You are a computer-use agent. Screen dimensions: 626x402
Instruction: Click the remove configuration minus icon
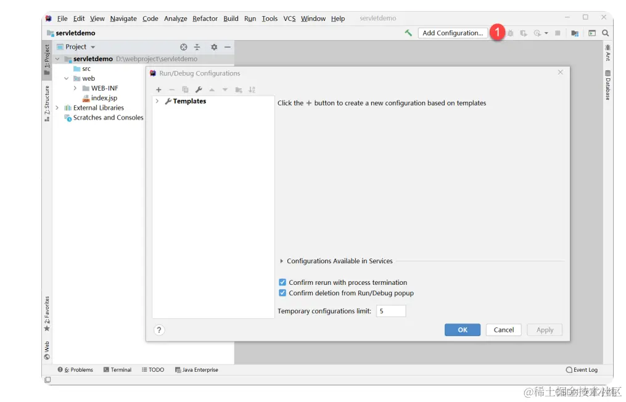171,90
